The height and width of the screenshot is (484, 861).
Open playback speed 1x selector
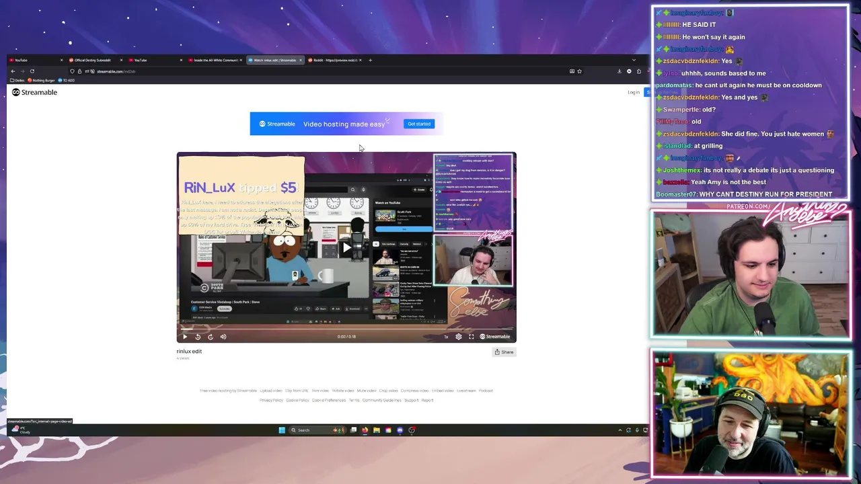click(x=446, y=337)
